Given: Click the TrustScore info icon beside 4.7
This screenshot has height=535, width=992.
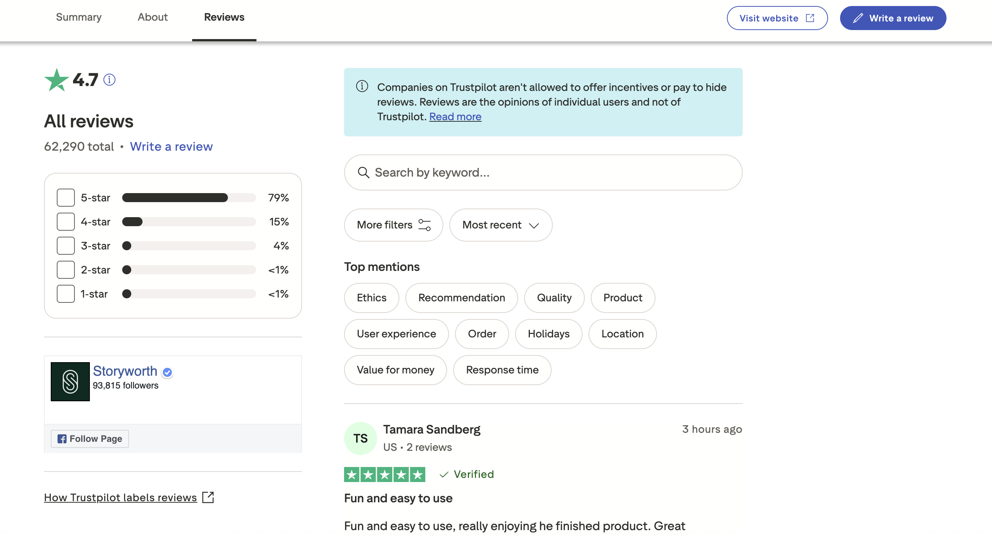Looking at the screenshot, I should click(x=109, y=80).
